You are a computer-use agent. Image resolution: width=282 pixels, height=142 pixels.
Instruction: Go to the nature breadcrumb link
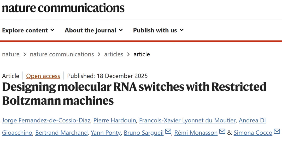pos(11,54)
